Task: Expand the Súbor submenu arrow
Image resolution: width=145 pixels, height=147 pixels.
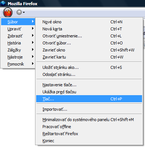Action: coord(33,21)
